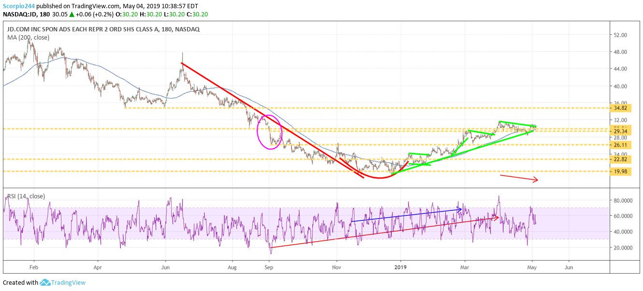Click the O:30.20 open price value
Image resolution: width=643 pixels, height=291 pixels.
126,14
